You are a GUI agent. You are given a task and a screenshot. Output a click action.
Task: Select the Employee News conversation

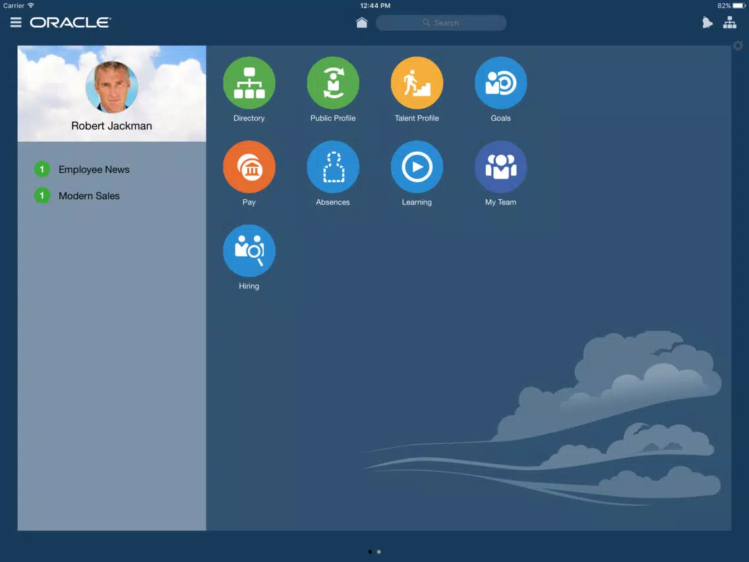(94, 170)
